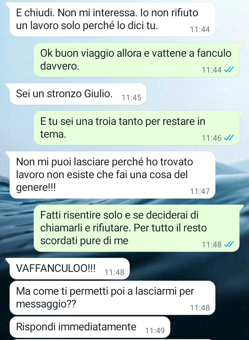Tap the 'Sei un stronzo Giulio.' message
Screen dimensions: 249x340
click(x=78, y=94)
